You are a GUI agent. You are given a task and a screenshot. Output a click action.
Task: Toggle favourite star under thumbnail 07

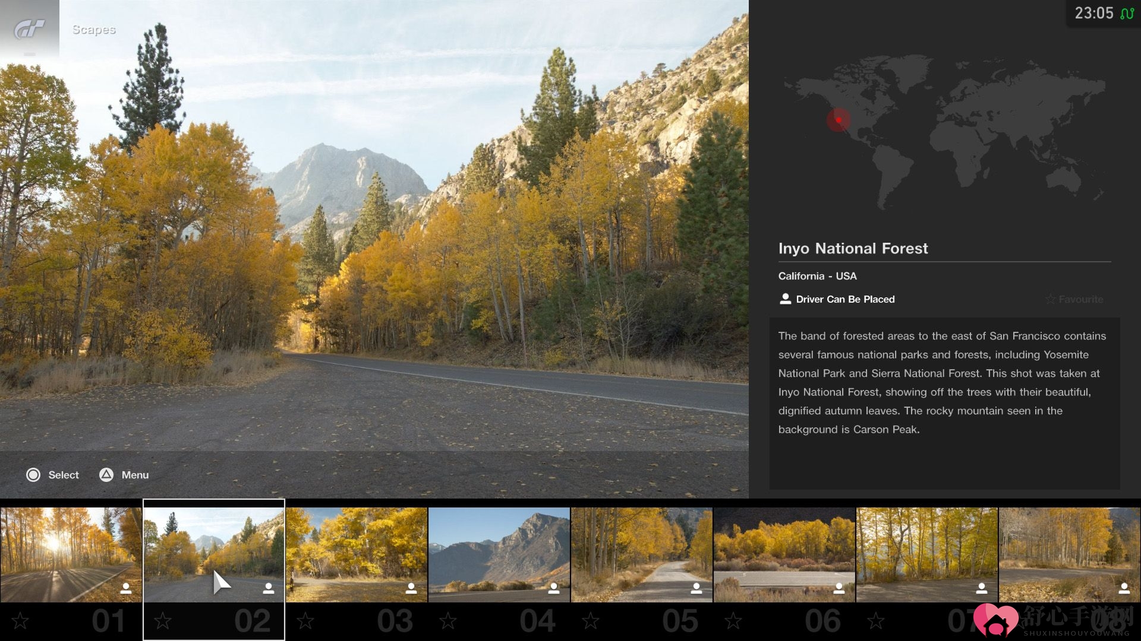click(876, 621)
